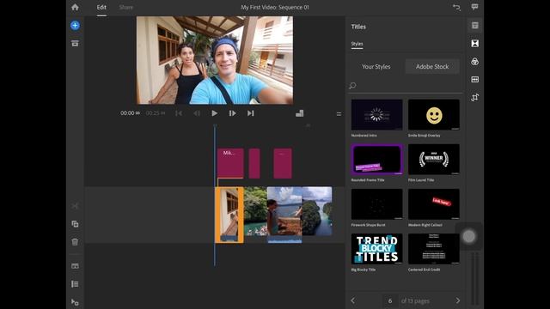Select the aerial island video clip
Viewport: 550px width, 309px height.
click(x=317, y=211)
